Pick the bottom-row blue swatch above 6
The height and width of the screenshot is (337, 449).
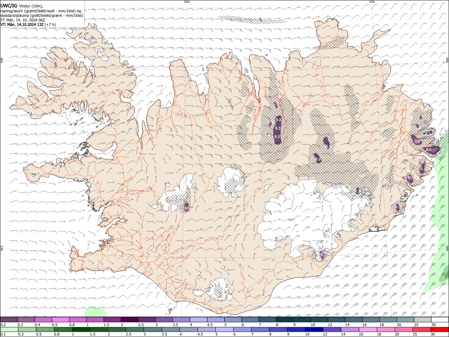242,329
